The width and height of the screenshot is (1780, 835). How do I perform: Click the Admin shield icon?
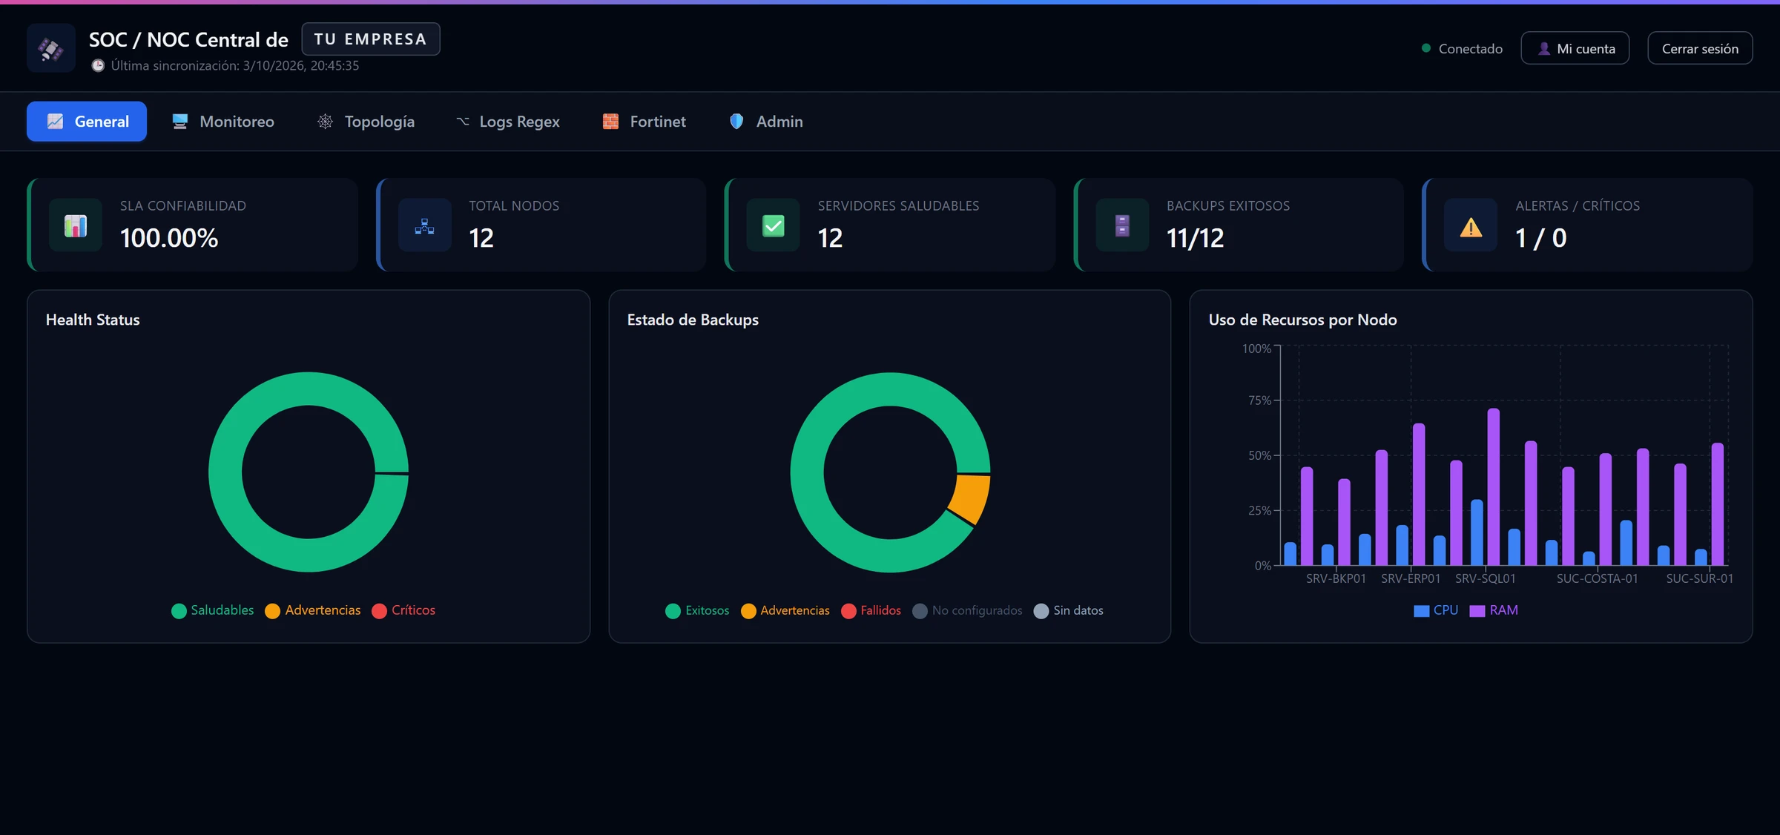736,122
